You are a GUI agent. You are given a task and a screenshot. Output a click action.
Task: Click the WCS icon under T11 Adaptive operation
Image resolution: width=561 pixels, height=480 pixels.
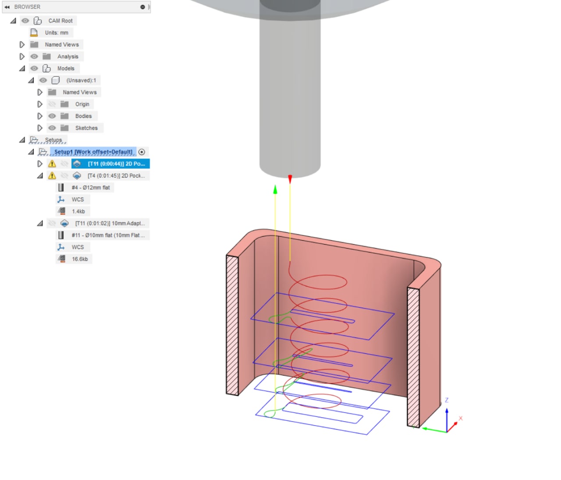[x=61, y=247]
